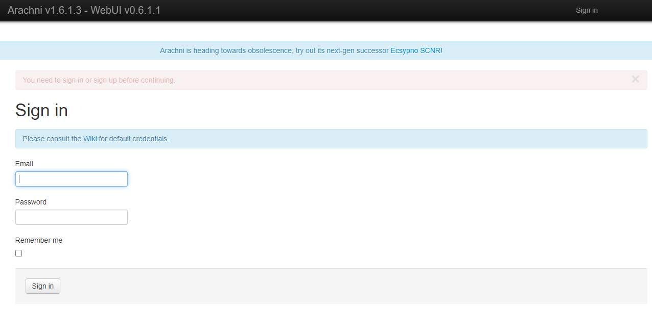
Task: Click the large Sign in heading
Action: 41,110
